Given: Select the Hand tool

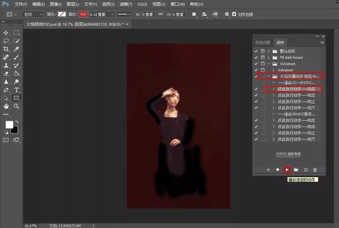Looking at the screenshot, I should click(6, 106).
